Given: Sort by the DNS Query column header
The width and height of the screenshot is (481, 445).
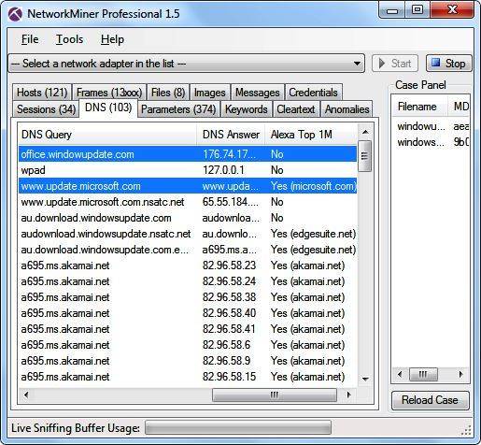Looking at the screenshot, I should (107, 135).
